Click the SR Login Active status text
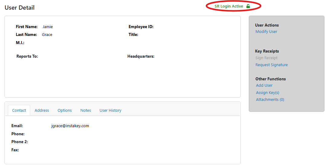325x167 pixels. pyautogui.click(x=229, y=6)
